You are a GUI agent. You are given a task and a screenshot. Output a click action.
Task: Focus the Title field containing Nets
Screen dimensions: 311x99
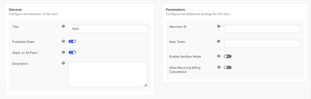pyautogui.click(x=108, y=29)
